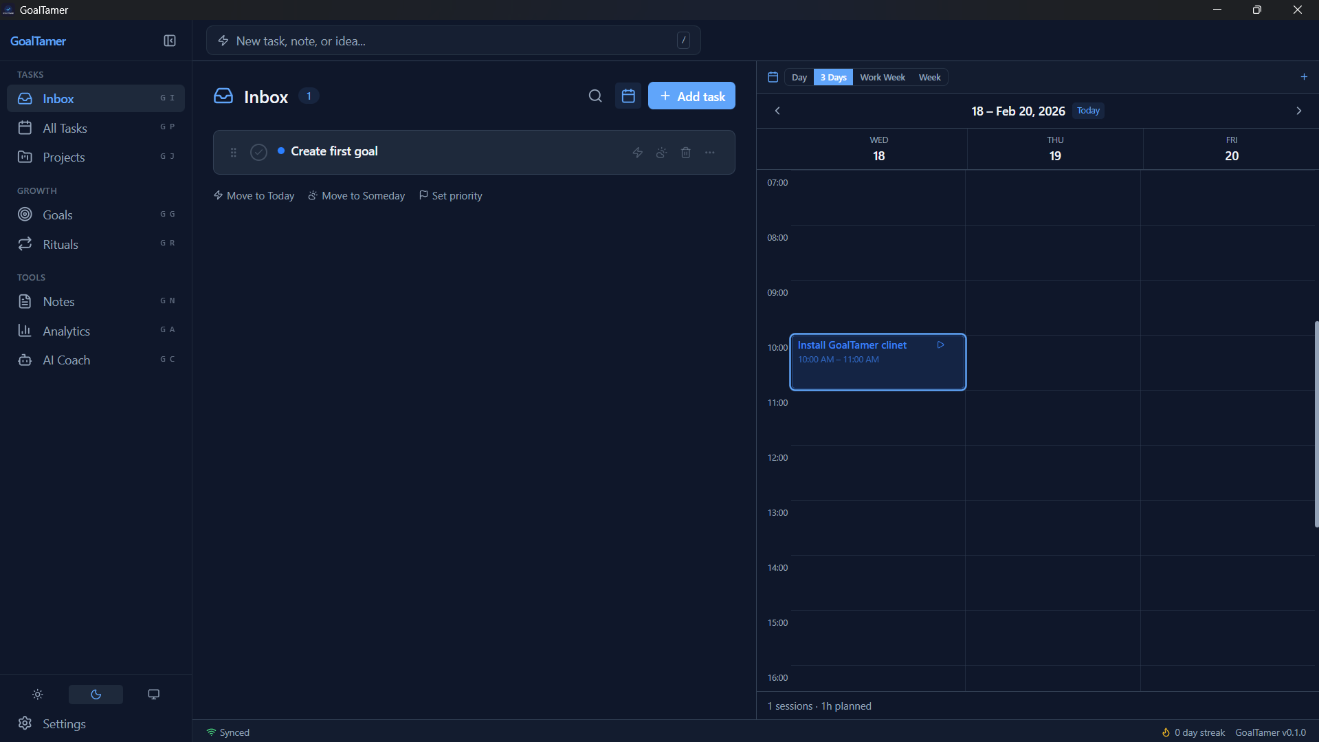Switch to Work Week view
The height and width of the screenshot is (742, 1319).
tap(882, 77)
